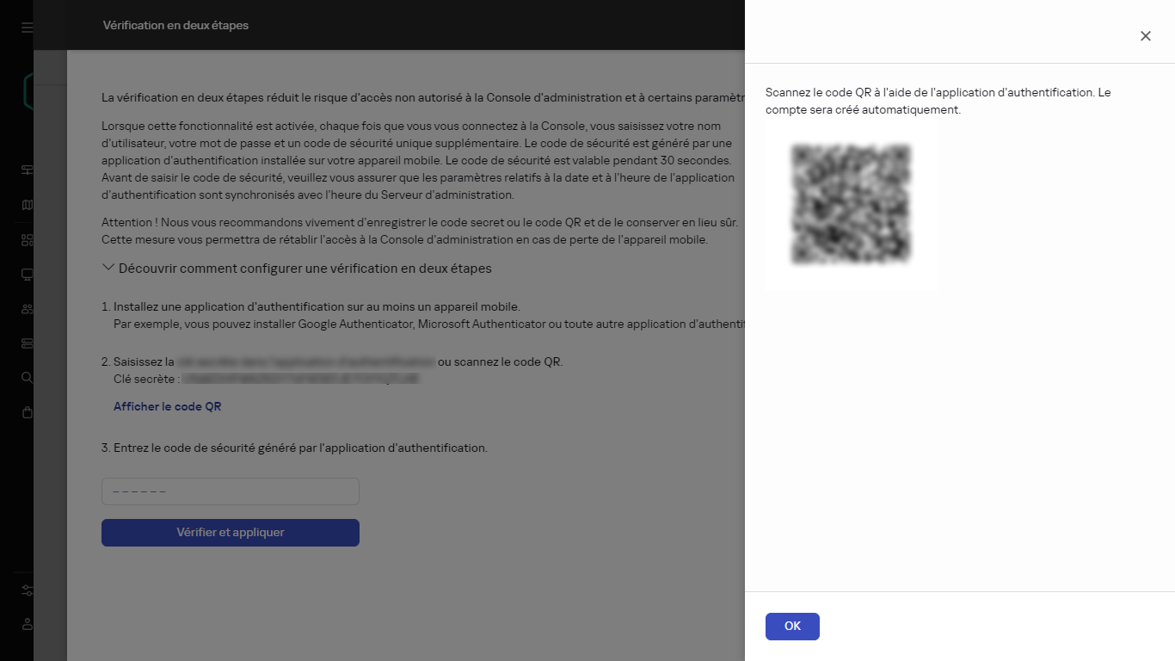Click the user account icon in the sidebar
1175x661 pixels.
[x=27, y=624]
